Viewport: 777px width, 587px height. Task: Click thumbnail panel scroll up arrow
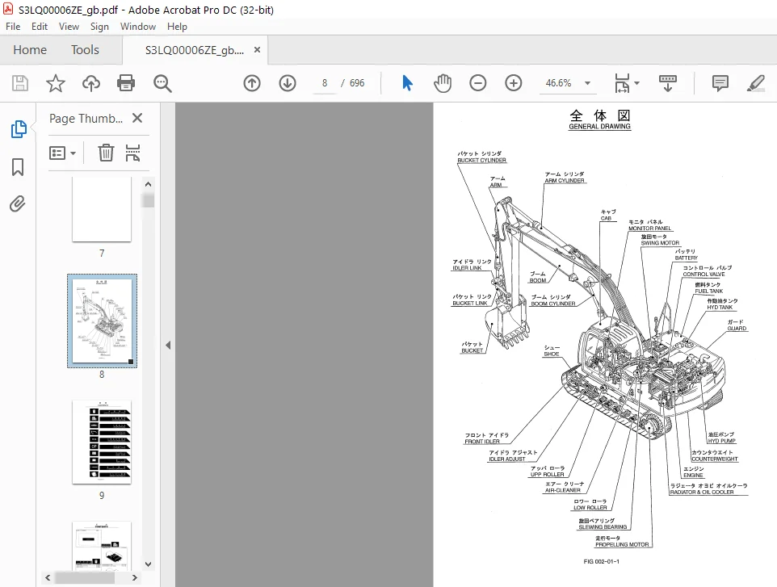[148, 184]
